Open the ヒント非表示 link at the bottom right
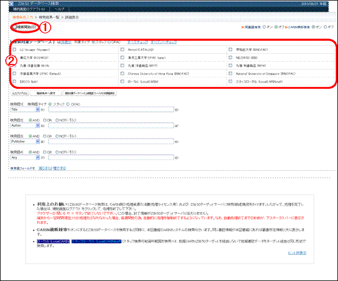Viewport: 338px width, 281px height. point(297,253)
